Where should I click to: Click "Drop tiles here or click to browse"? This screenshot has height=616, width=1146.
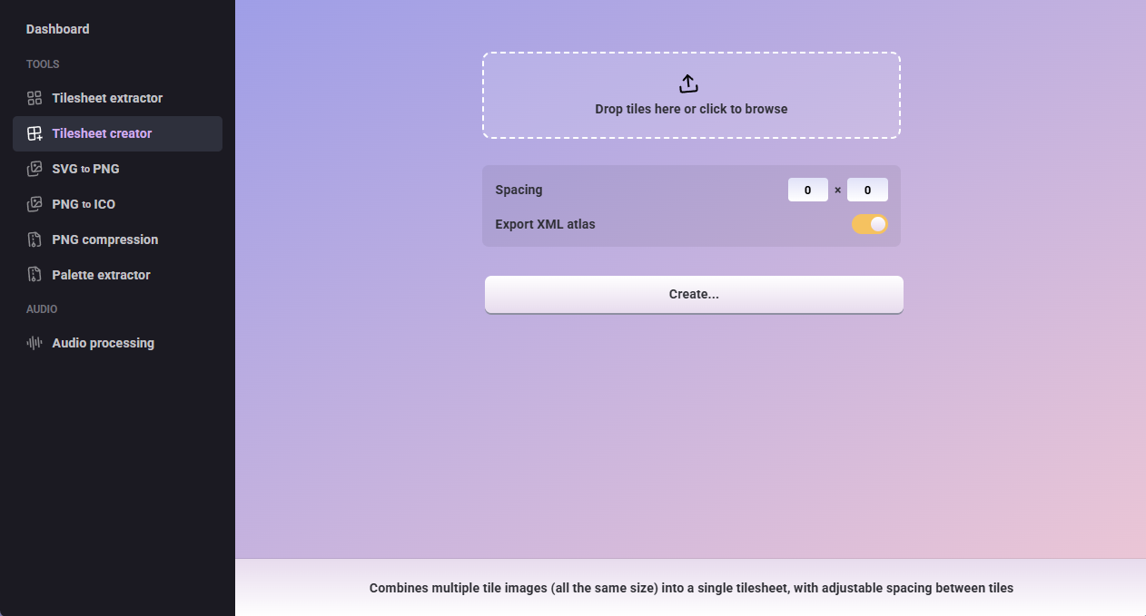(x=691, y=109)
